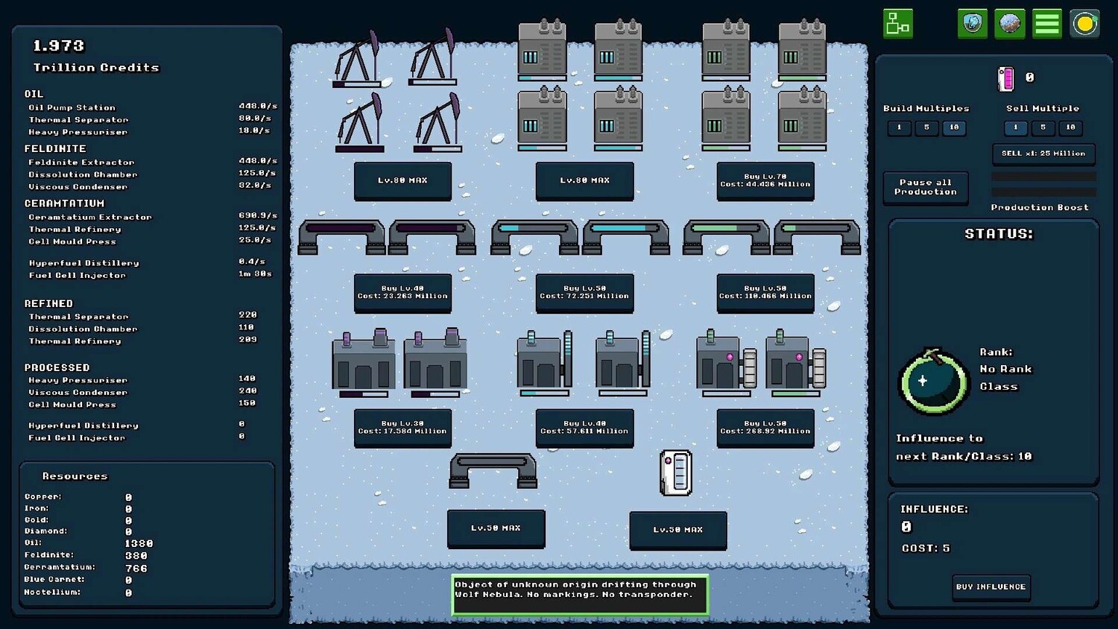Click the pink fuel cell icon
The height and width of the screenshot is (629, 1118).
tap(1005, 78)
